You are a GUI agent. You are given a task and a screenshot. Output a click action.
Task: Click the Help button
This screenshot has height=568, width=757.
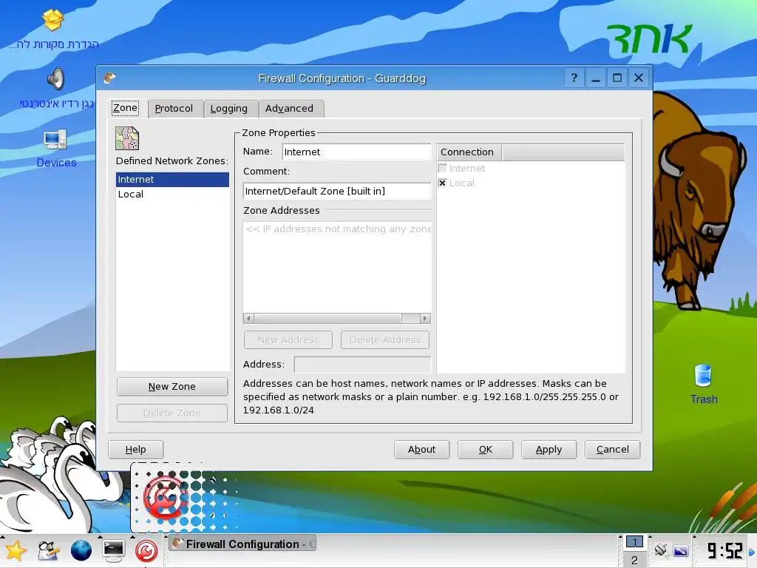[x=136, y=449]
